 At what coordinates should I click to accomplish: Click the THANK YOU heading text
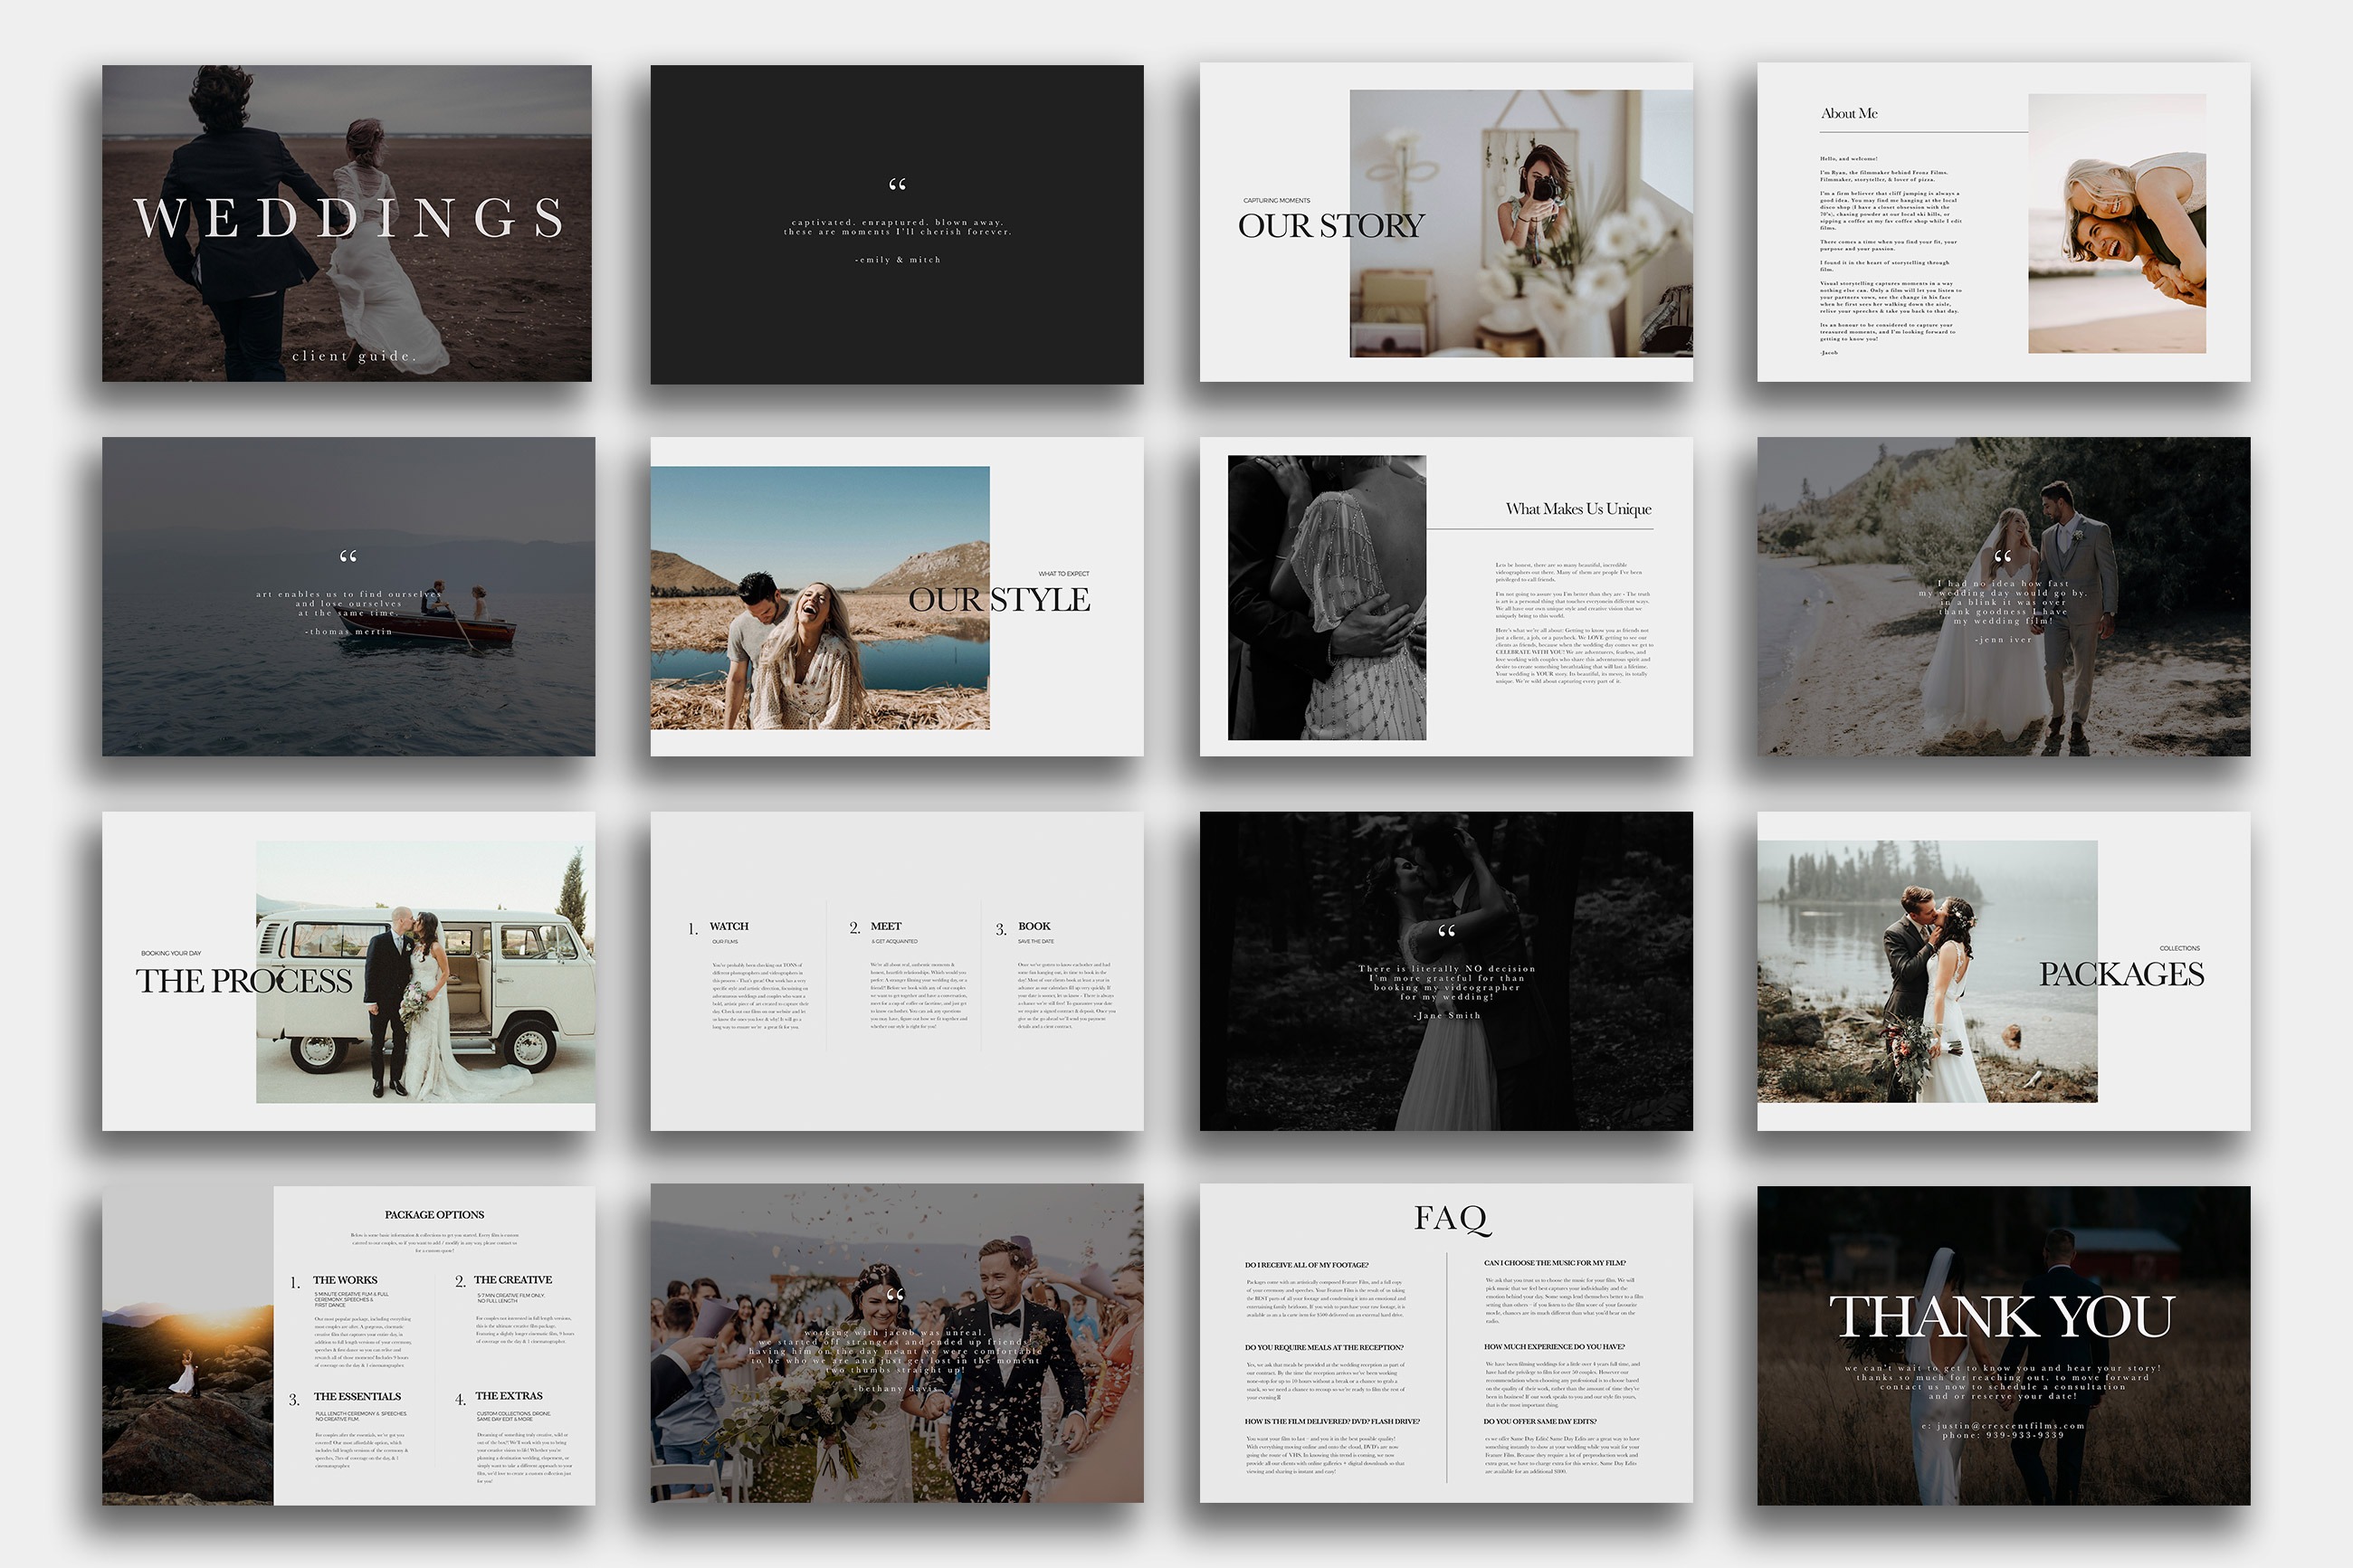tap(2001, 1316)
